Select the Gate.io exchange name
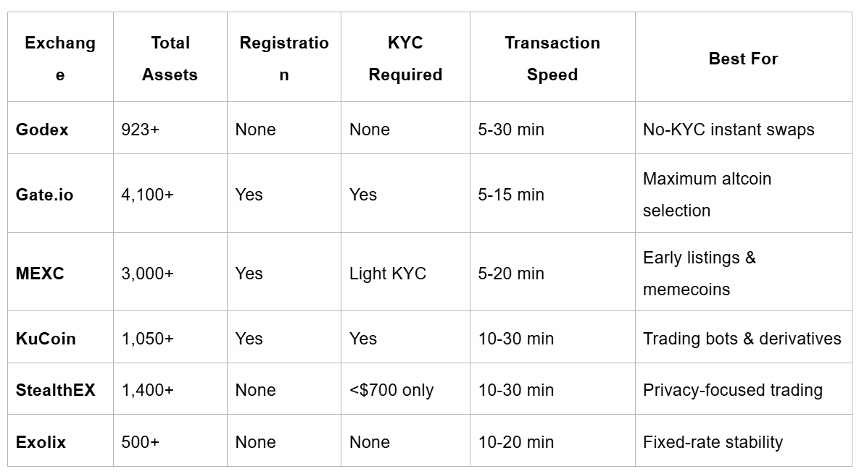The width and height of the screenshot is (859, 474). pyautogui.click(x=44, y=195)
